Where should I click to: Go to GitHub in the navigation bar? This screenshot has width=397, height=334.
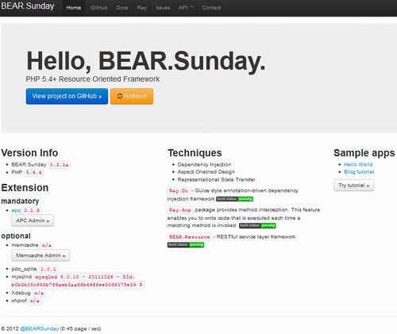(x=98, y=8)
